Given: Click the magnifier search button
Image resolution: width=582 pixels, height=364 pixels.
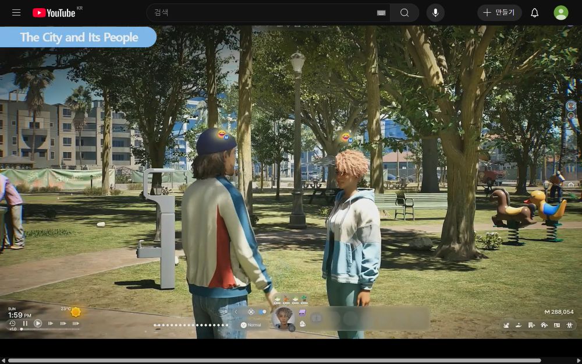Looking at the screenshot, I should (x=404, y=13).
